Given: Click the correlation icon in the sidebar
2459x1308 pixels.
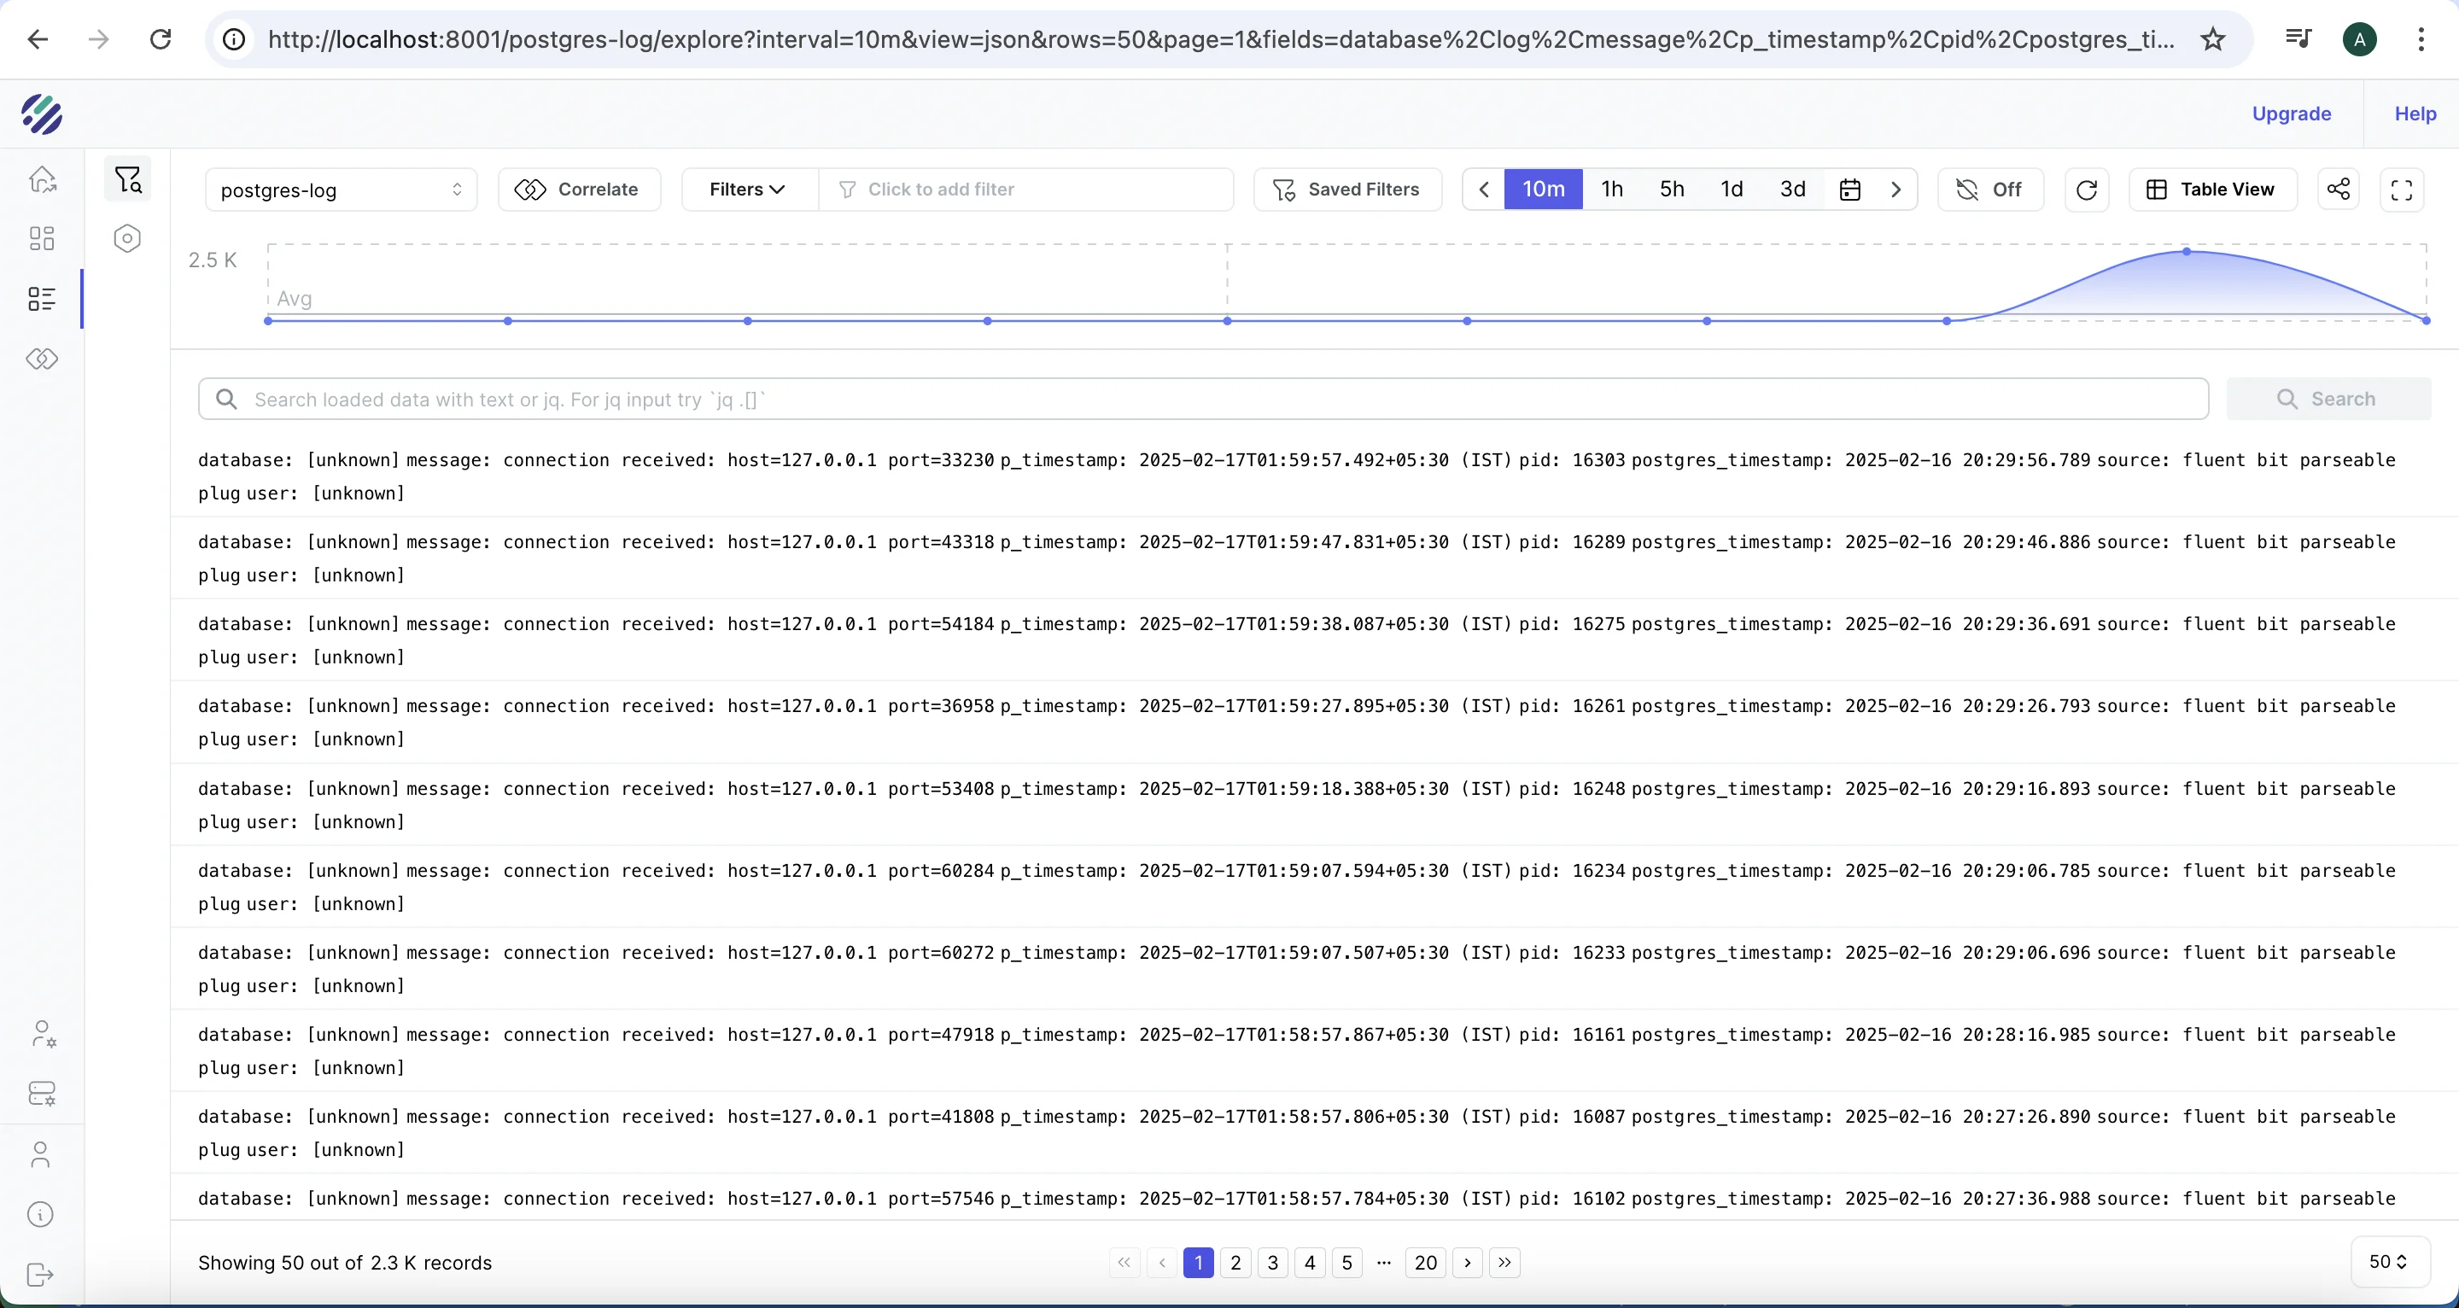Looking at the screenshot, I should [x=42, y=359].
